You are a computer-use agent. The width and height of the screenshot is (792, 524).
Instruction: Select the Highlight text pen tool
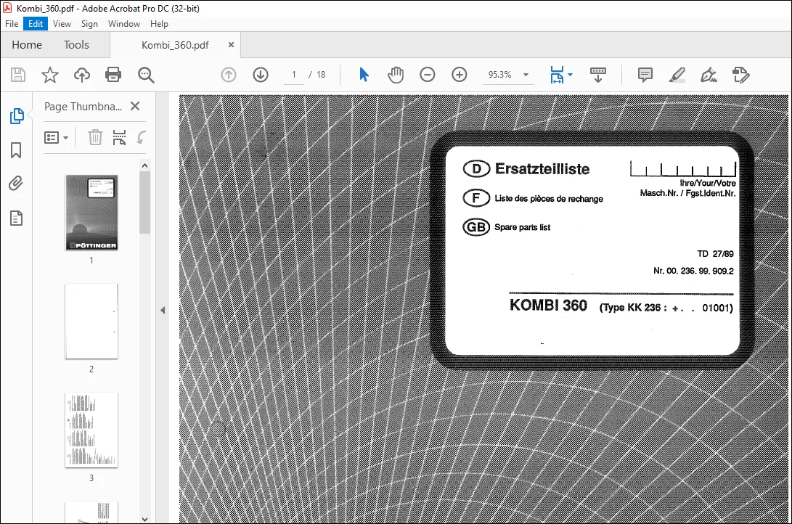coord(677,75)
